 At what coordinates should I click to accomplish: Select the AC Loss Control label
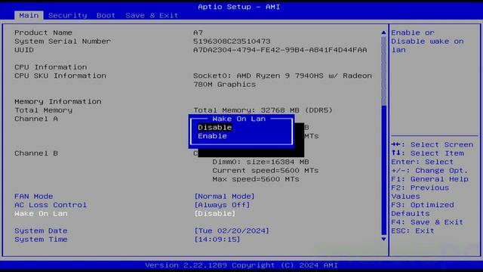click(x=51, y=205)
